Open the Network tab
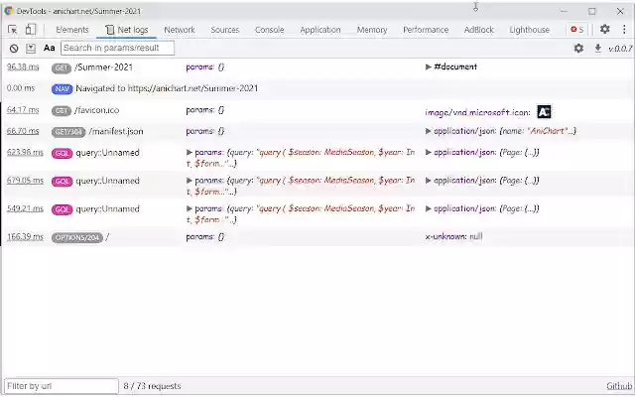Viewport: 635px width, 397px height. (180, 30)
